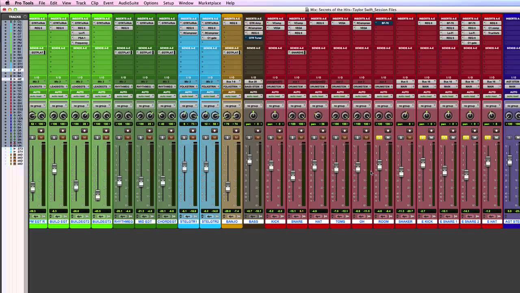This screenshot has width=520, height=293.
Task: Open the BANJO input path selector Bus 7-8
Action: pyautogui.click(x=232, y=82)
